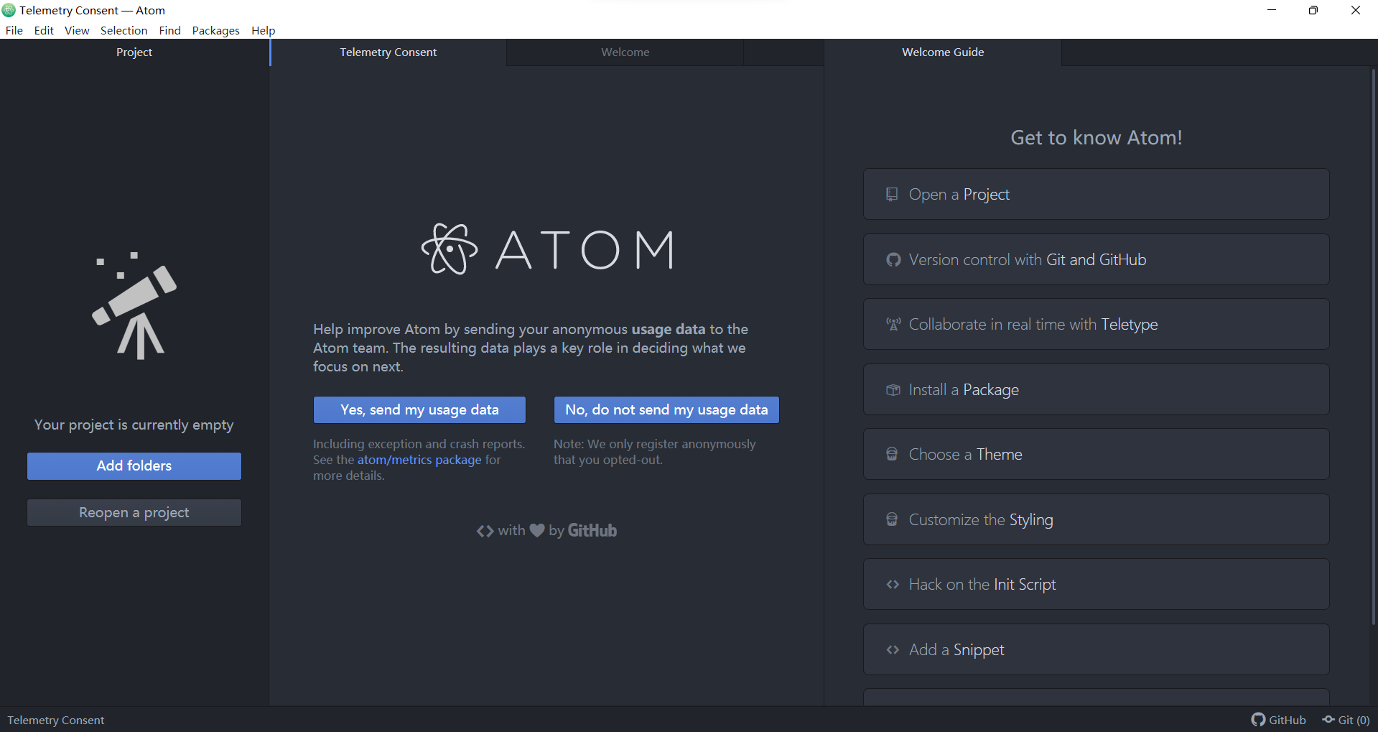This screenshot has height=732, width=1378.
Task: Open the Packages menu
Action: click(x=215, y=30)
